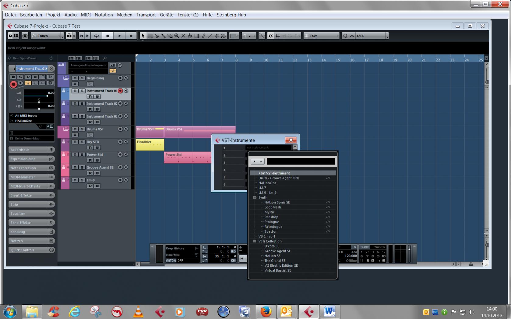Solo the Lm-9 track
511x319 pixels.
pos(82,180)
